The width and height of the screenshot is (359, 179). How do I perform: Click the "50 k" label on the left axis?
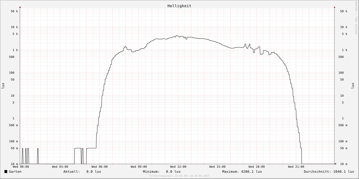(x=14, y=11)
